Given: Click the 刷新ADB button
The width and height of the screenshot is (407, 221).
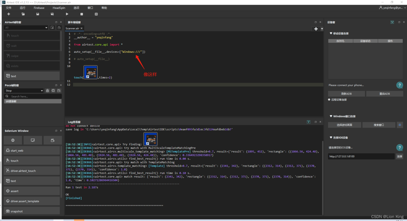Looking at the screenshot, I should point(347,94).
